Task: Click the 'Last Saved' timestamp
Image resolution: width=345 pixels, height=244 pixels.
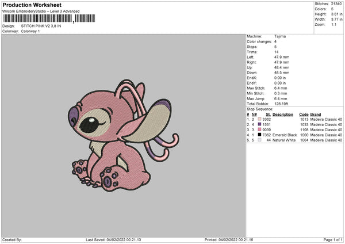Action: [x=113, y=240]
